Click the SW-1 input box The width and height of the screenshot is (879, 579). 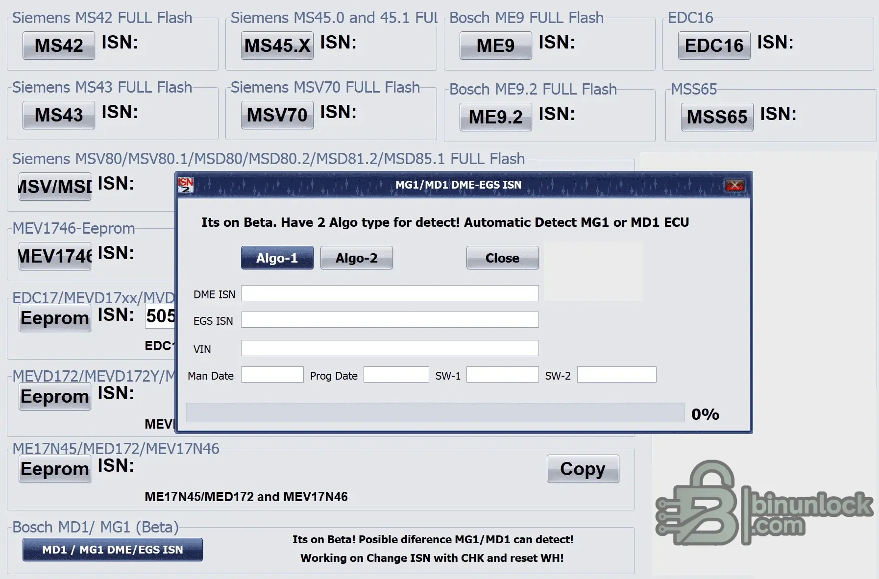pos(503,375)
